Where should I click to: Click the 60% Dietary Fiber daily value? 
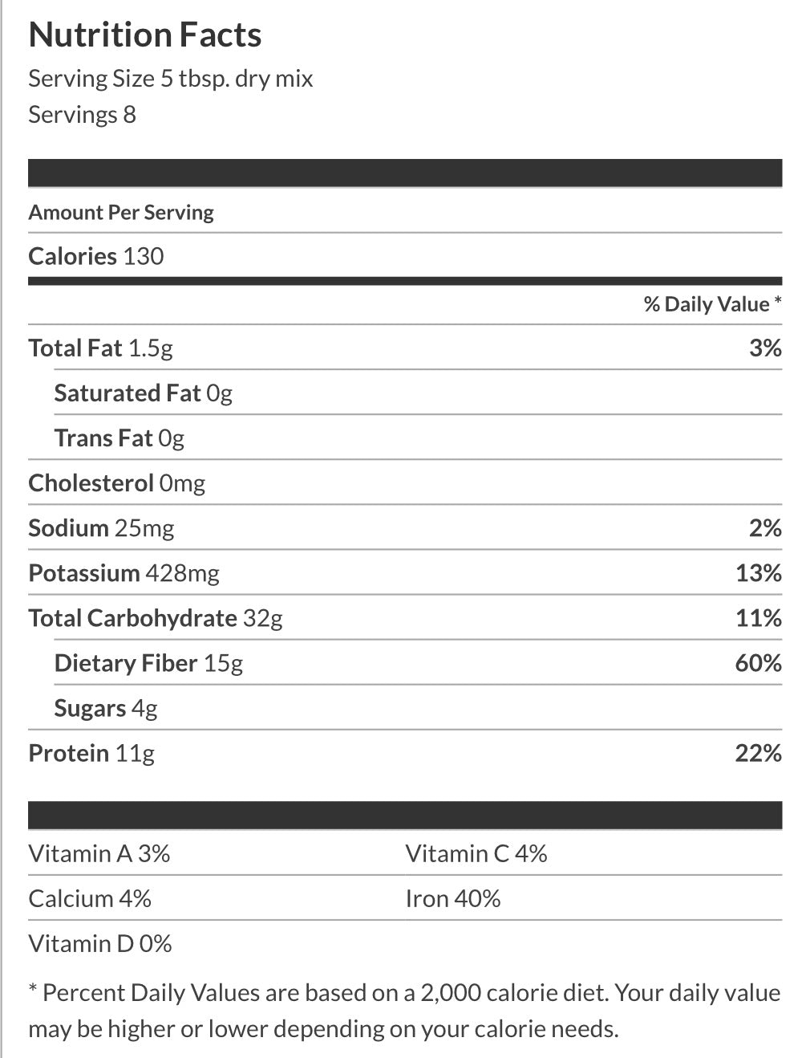pos(758,663)
